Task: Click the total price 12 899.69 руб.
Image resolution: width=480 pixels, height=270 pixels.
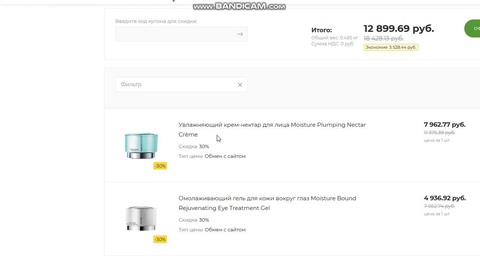Action: pos(399,28)
